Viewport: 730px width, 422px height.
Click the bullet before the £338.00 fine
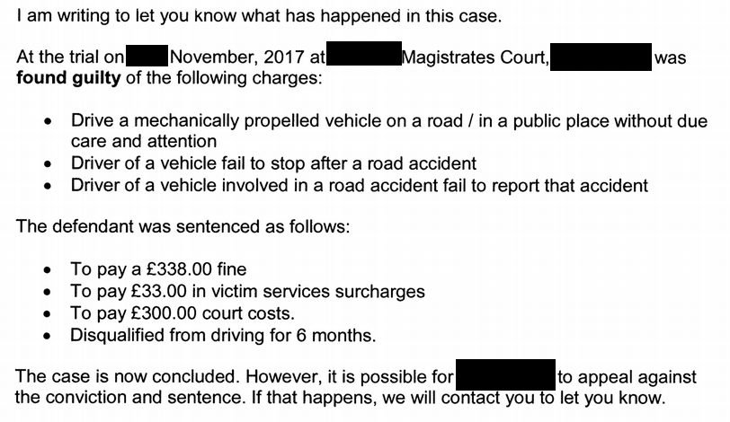coord(48,270)
